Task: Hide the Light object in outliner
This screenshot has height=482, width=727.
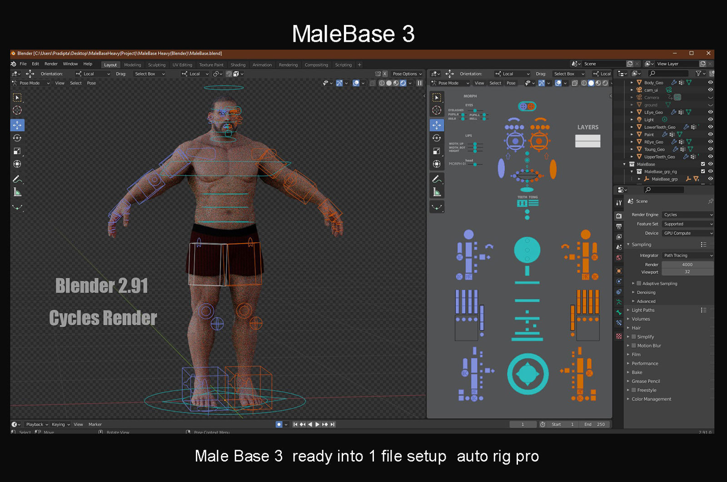Action: [710, 120]
